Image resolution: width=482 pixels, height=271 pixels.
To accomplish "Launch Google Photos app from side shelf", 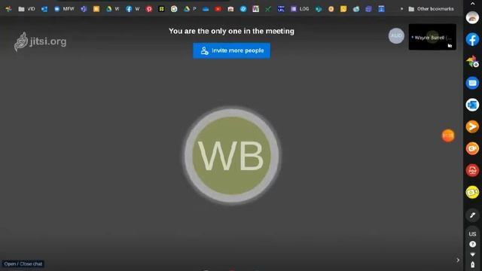I will click(x=472, y=62).
